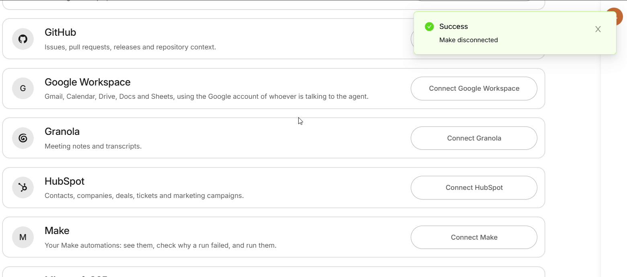Click the Granola card title
This screenshot has height=277, width=627.
(62, 132)
